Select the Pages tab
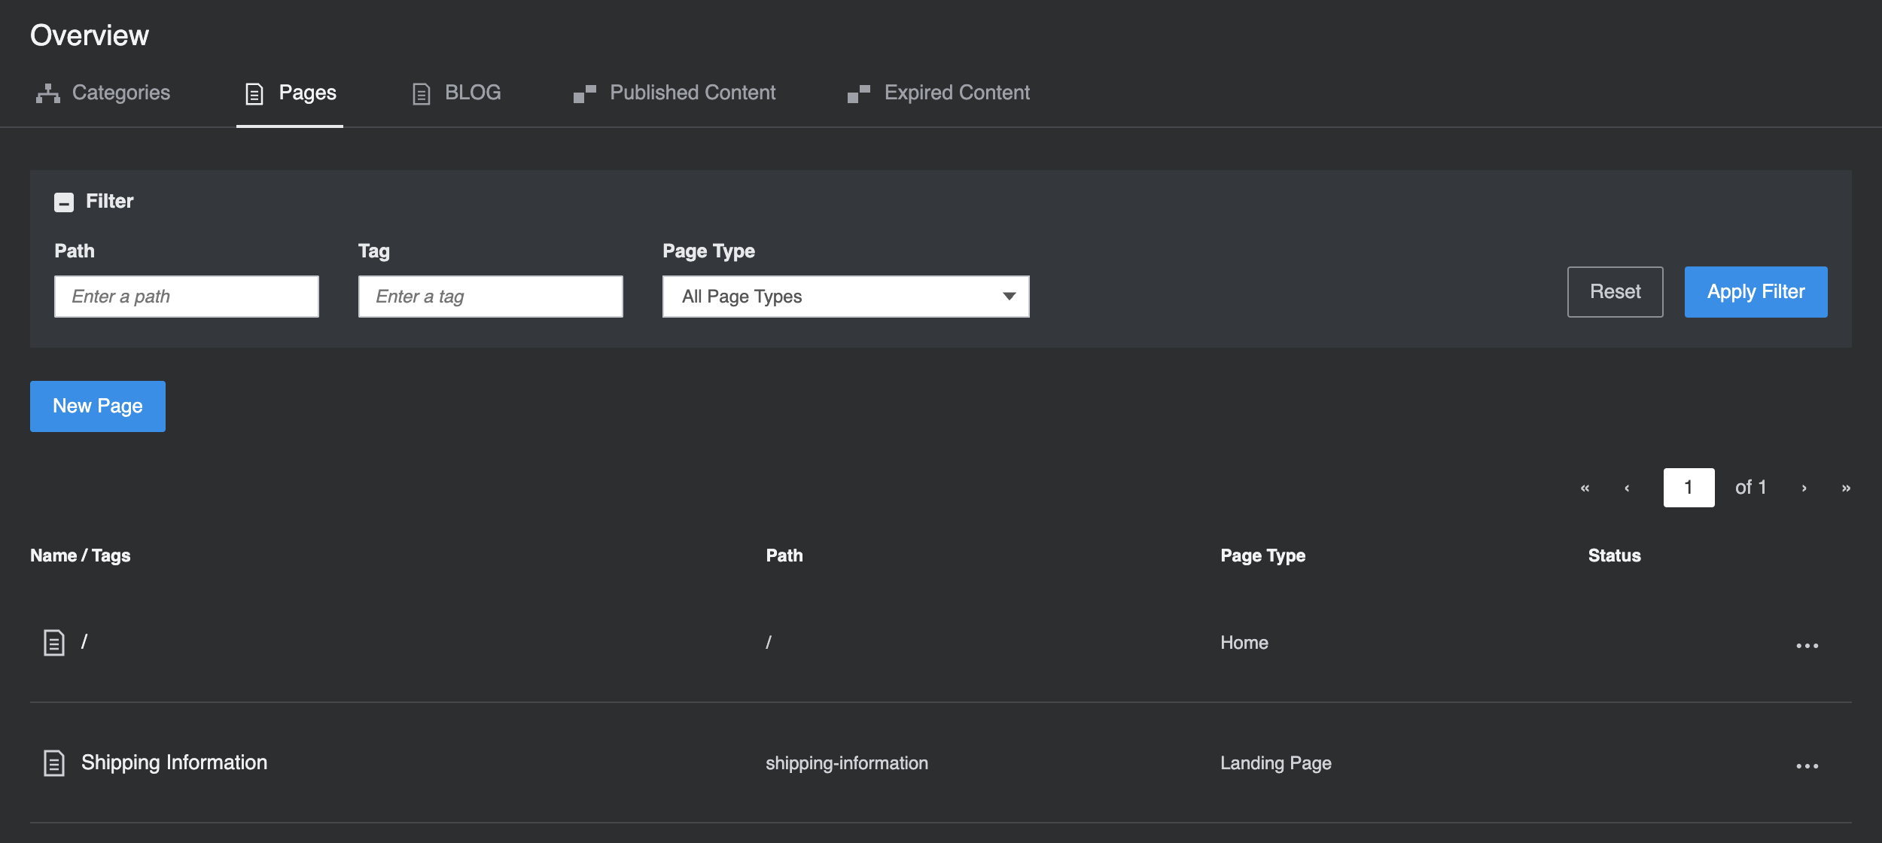This screenshot has width=1882, height=843. [291, 93]
